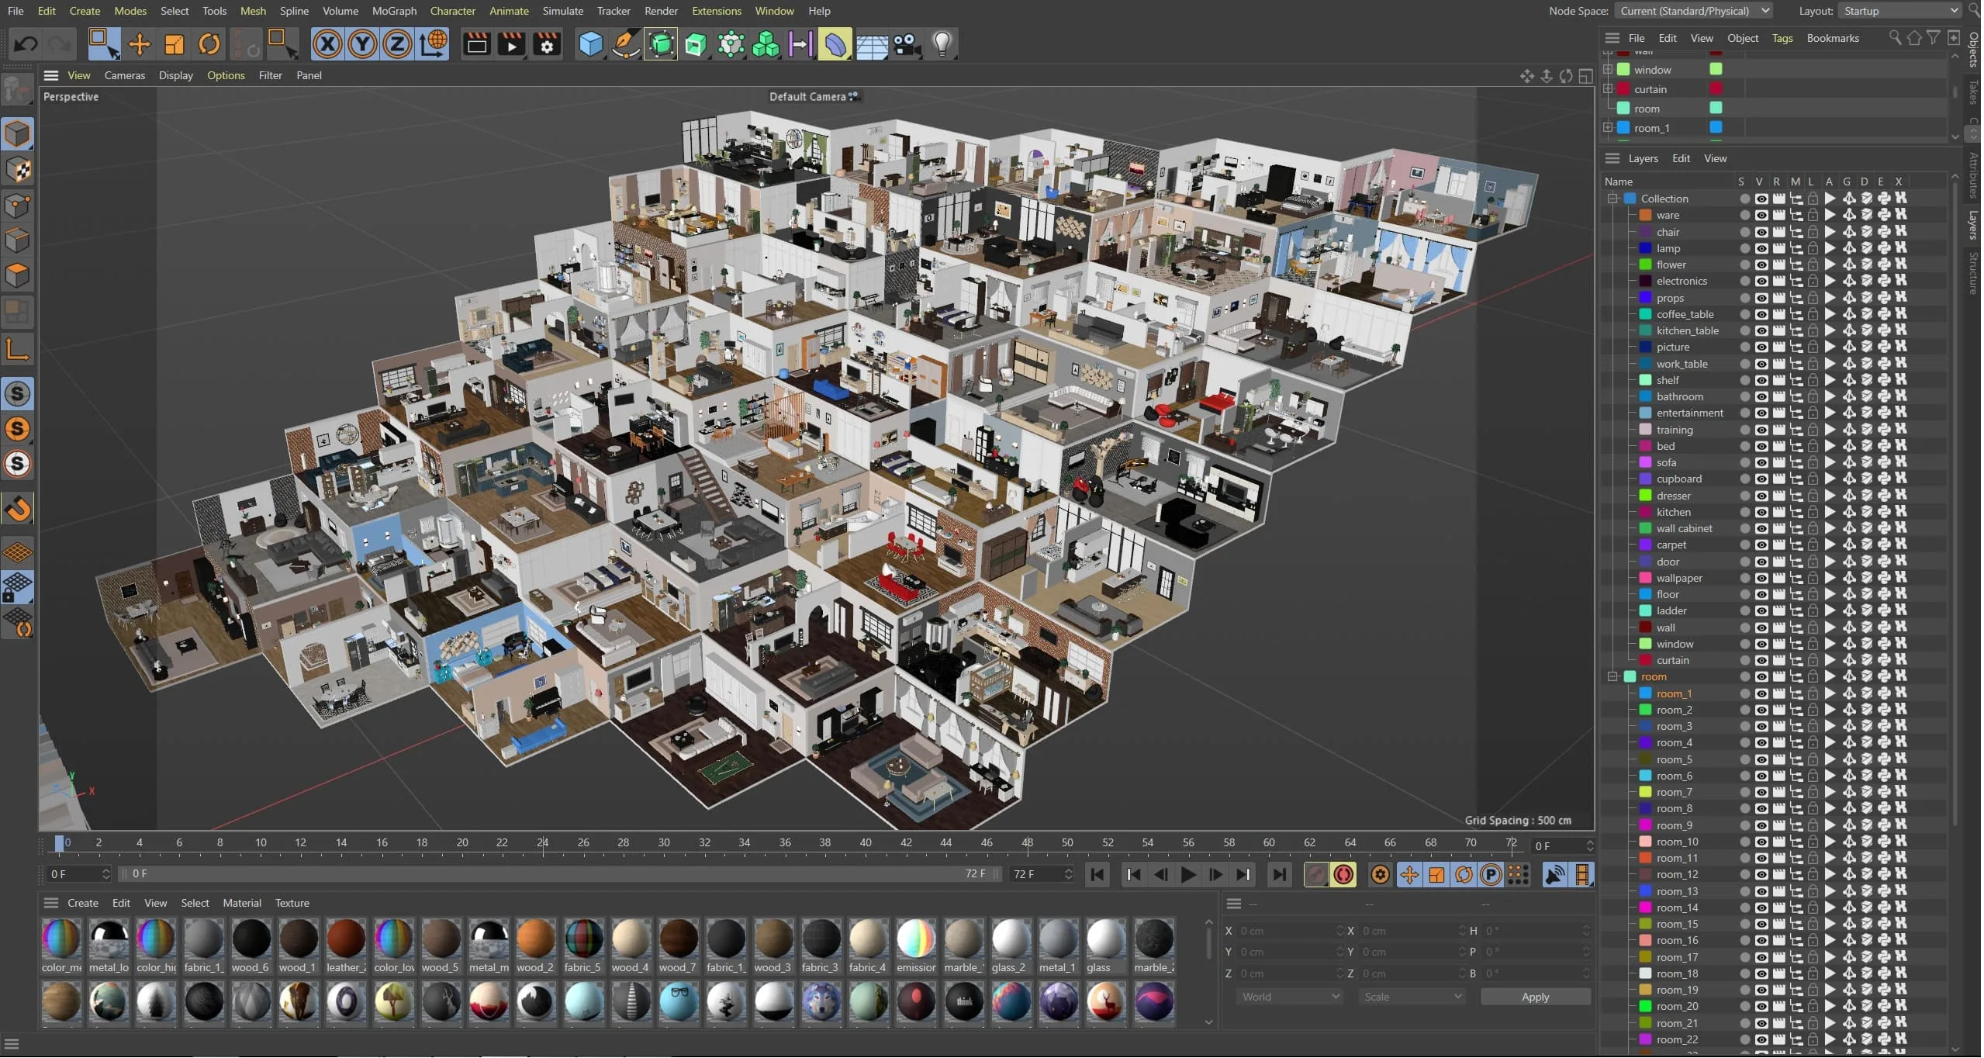Jump to the animation start
This screenshot has width=1984, height=1058.
coord(1097,875)
